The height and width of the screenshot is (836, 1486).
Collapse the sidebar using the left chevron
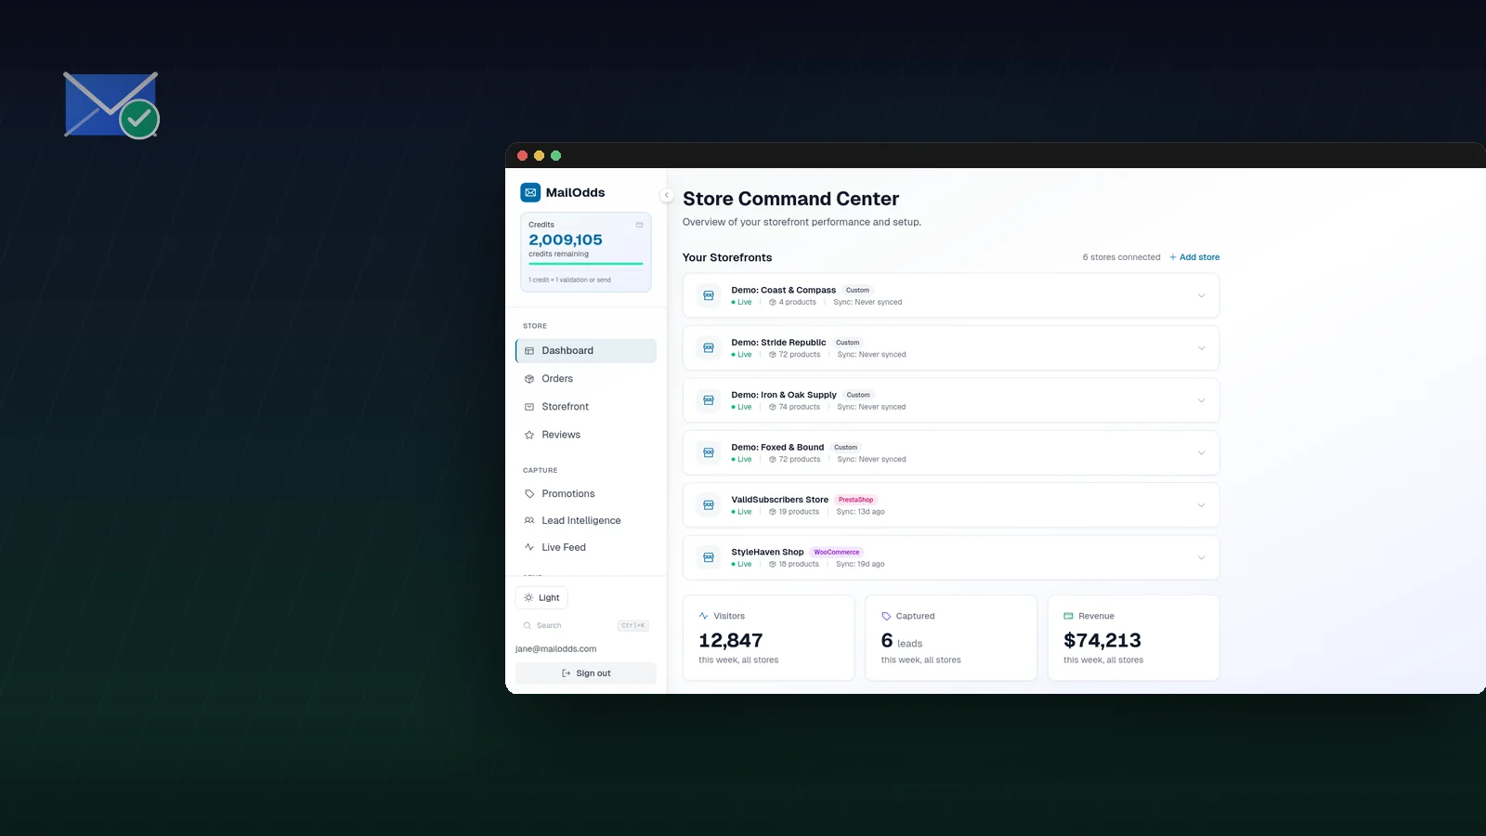coord(667,195)
